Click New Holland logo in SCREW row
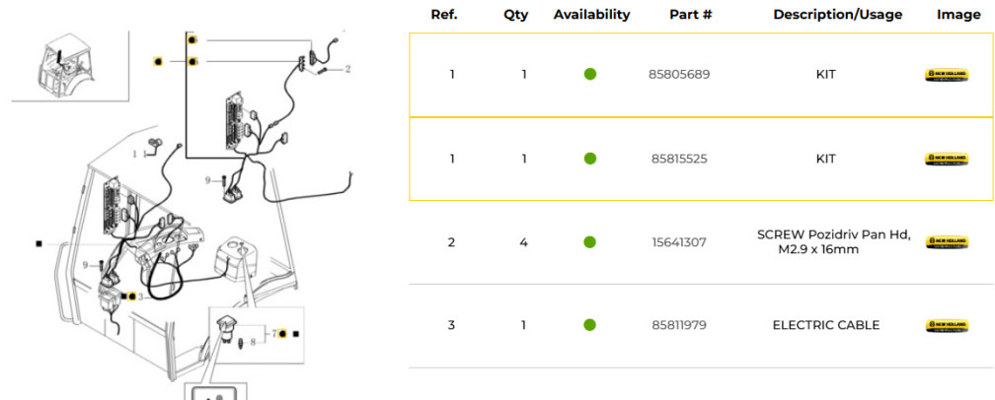This screenshot has height=400, width=995. pyautogui.click(x=946, y=241)
